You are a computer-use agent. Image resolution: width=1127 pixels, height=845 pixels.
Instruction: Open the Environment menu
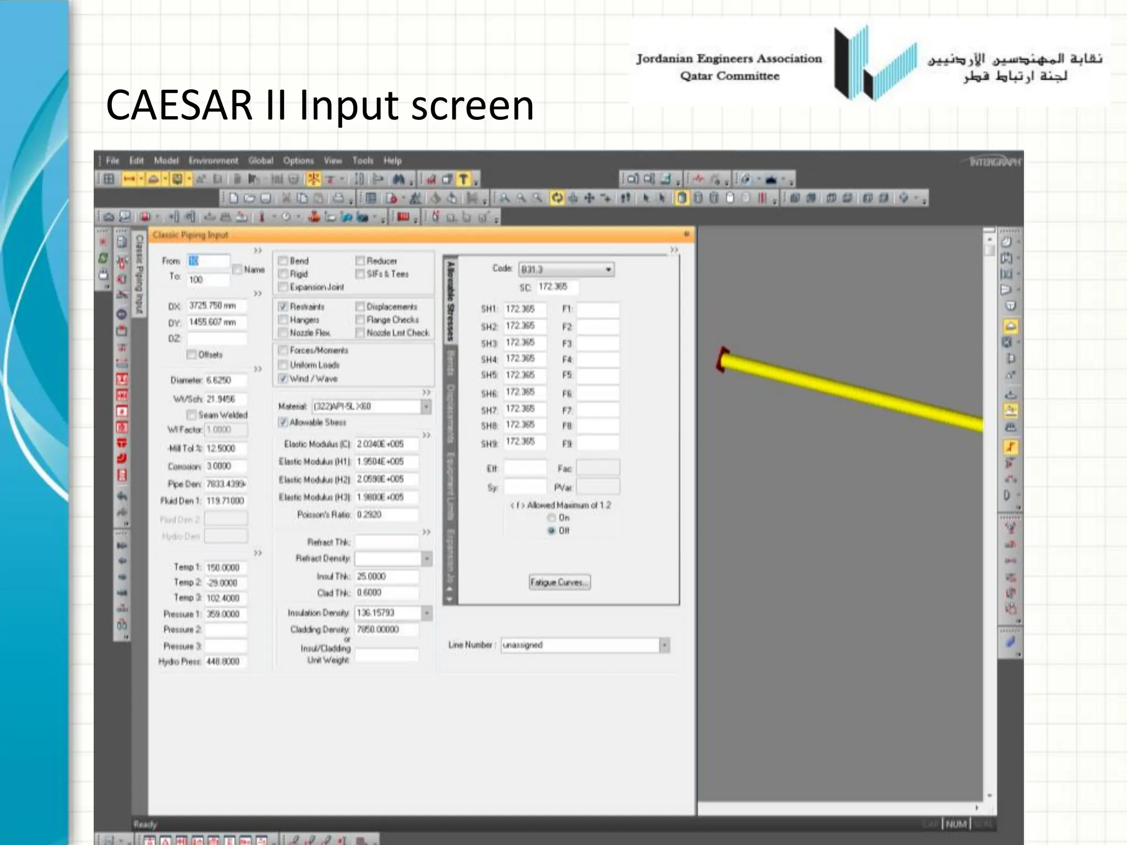(x=214, y=161)
